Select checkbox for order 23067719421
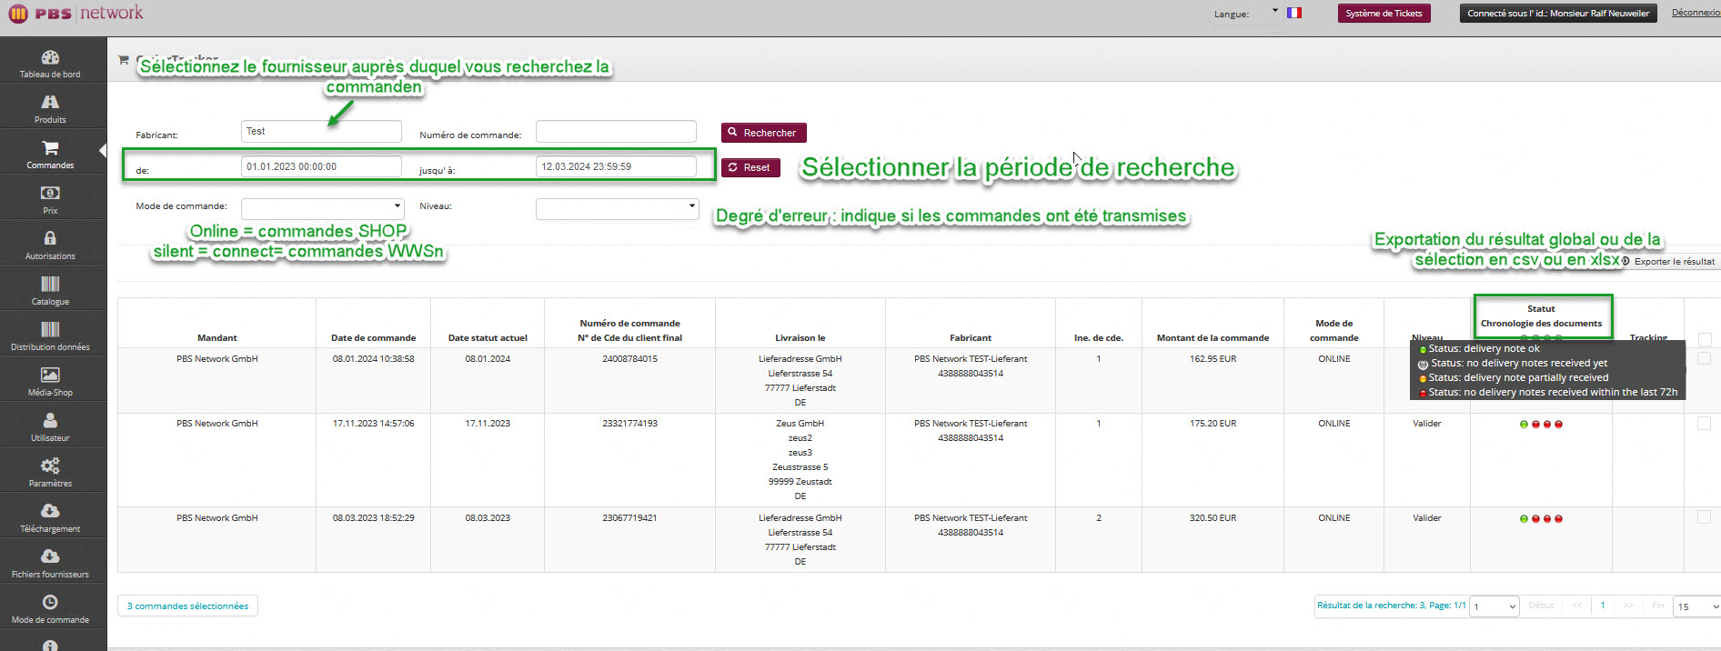Screen dimensions: 1721x651 pos(1705,516)
